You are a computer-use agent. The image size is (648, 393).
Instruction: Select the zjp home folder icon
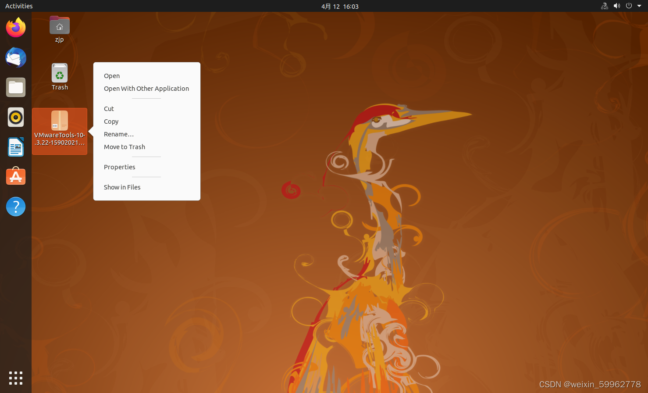[x=60, y=25]
